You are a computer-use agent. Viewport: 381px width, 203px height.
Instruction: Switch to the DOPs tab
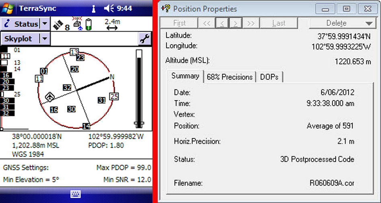point(269,77)
